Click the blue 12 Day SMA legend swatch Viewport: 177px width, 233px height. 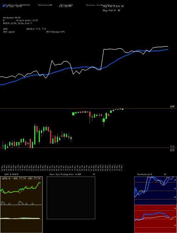point(4,6)
